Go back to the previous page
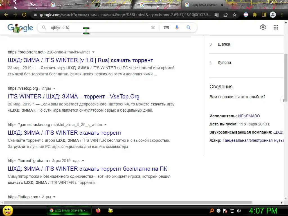The height and width of the screenshot is (216, 288). [6, 15]
